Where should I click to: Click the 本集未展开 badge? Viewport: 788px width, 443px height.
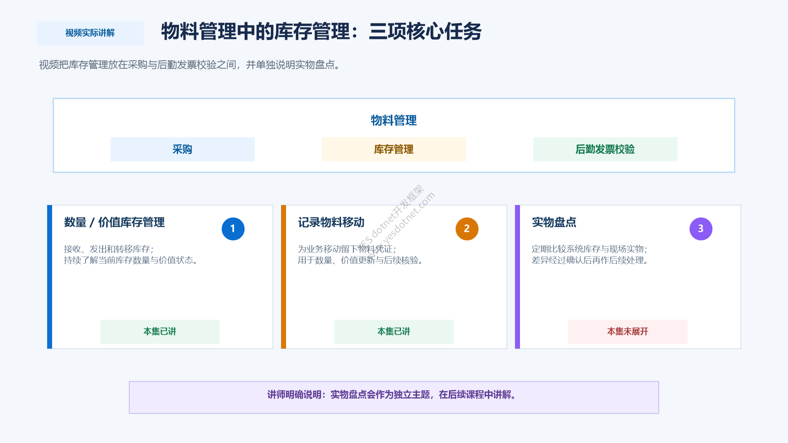tap(628, 331)
